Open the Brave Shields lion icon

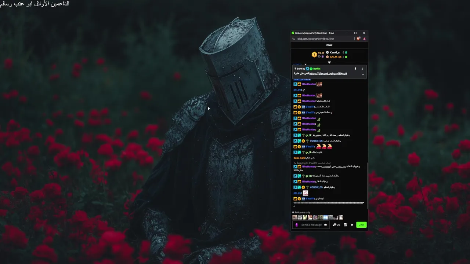coord(358,38)
